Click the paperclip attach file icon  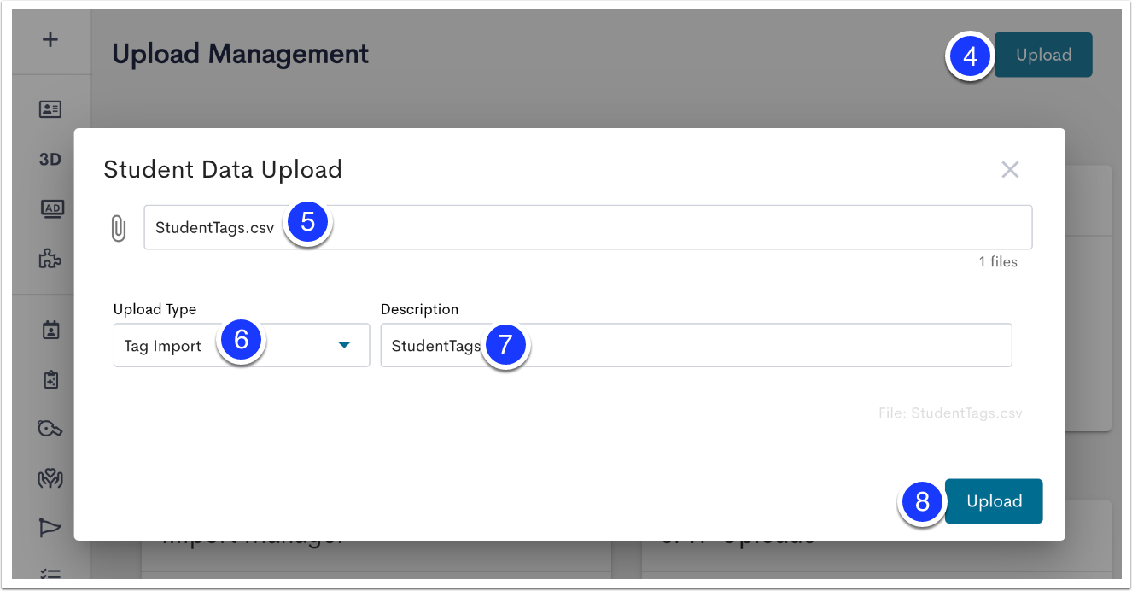pyautogui.click(x=119, y=228)
